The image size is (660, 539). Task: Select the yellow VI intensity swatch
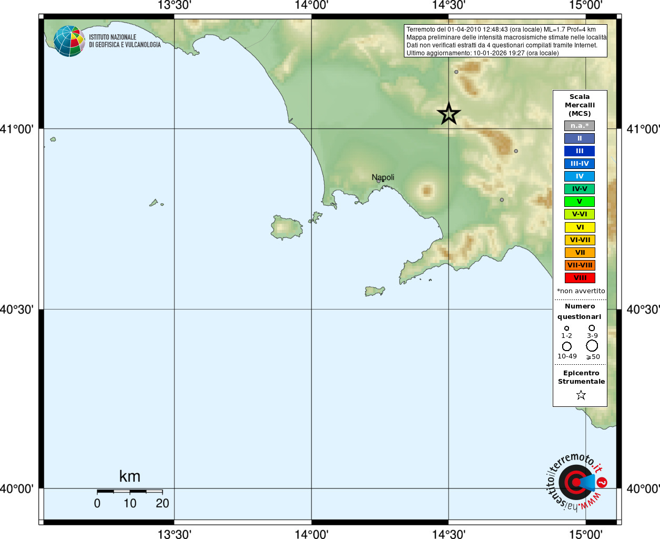click(x=580, y=227)
